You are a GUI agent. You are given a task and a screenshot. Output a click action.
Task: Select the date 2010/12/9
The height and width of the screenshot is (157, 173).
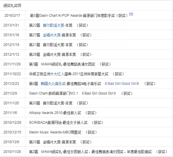[11, 142]
